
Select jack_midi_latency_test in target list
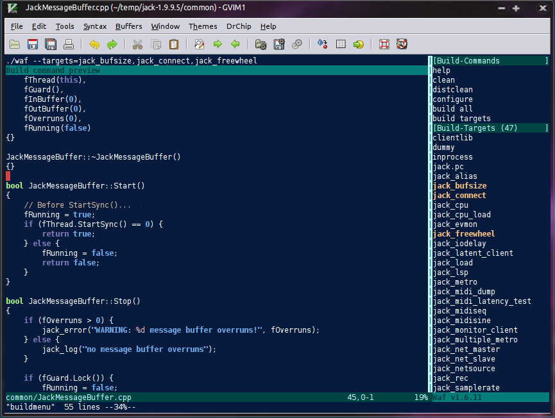pyautogui.click(x=482, y=301)
